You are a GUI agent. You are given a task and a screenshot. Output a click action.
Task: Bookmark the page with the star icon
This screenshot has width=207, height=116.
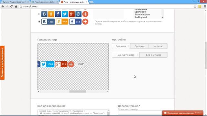tap(195, 6)
